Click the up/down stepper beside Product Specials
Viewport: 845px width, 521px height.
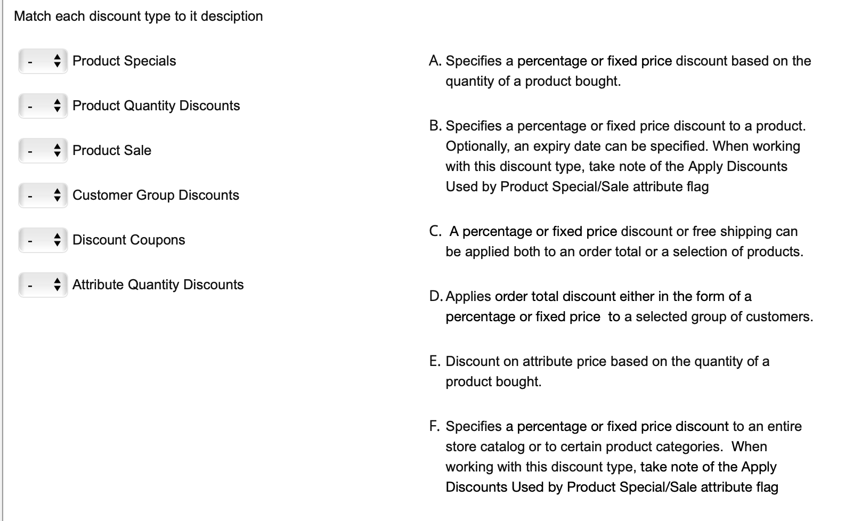(x=58, y=61)
